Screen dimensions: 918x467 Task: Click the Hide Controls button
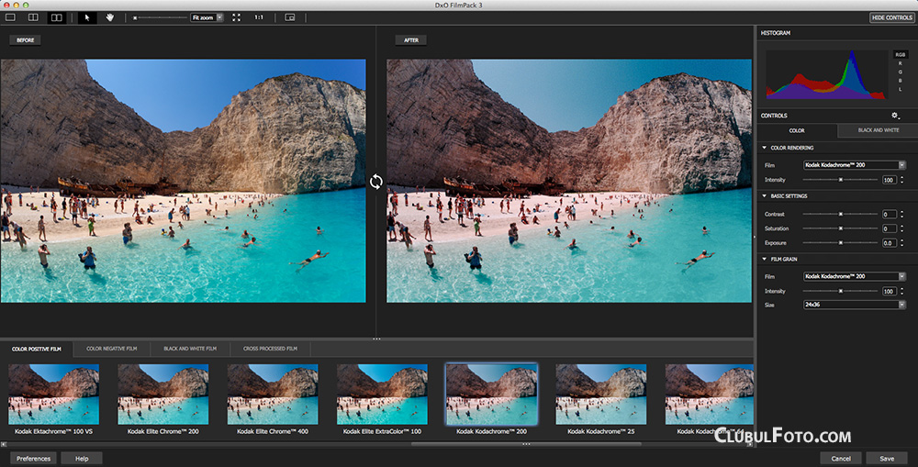pos(891,17)
